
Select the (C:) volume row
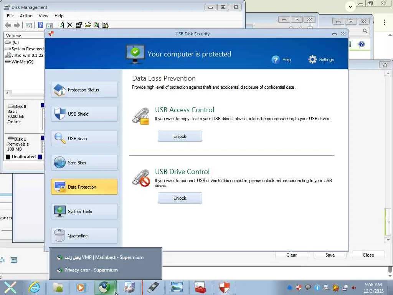(x=24, y=42)
